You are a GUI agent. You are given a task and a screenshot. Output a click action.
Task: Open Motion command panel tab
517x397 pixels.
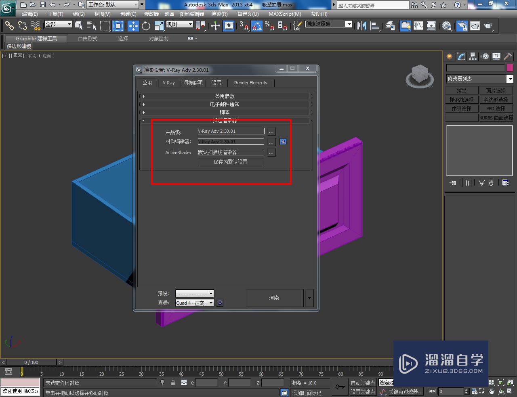point(485,56)
